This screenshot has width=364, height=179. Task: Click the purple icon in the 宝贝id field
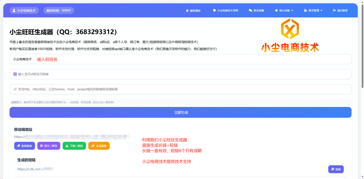coord(15,74)
